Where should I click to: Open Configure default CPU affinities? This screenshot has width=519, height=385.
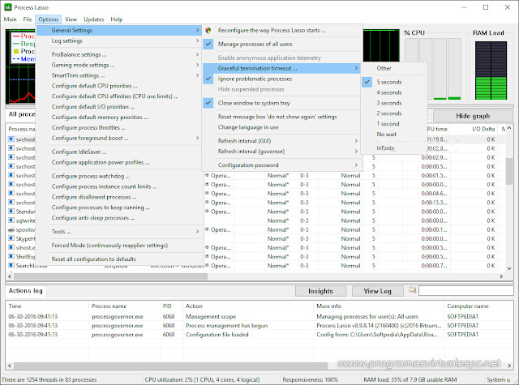[x=119, y=96]
